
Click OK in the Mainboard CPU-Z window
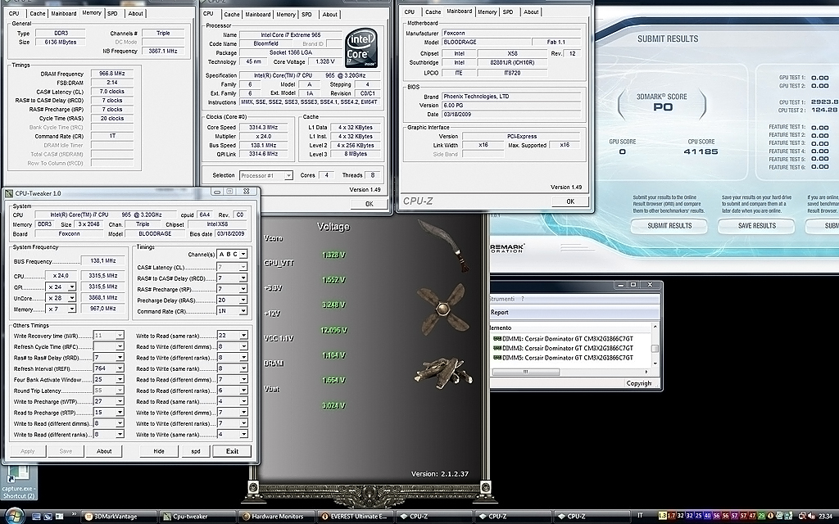pos(570,201)
